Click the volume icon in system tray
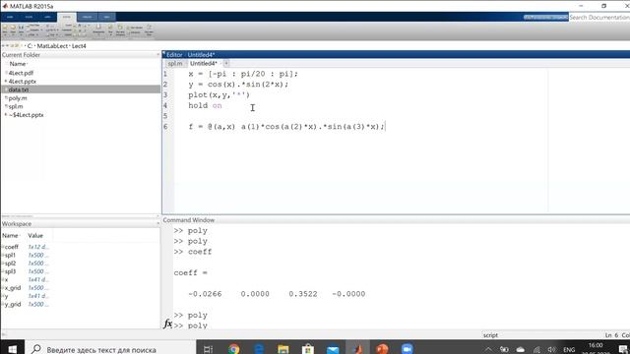This screenshot has width=630, height=354. tap(551, 350)
